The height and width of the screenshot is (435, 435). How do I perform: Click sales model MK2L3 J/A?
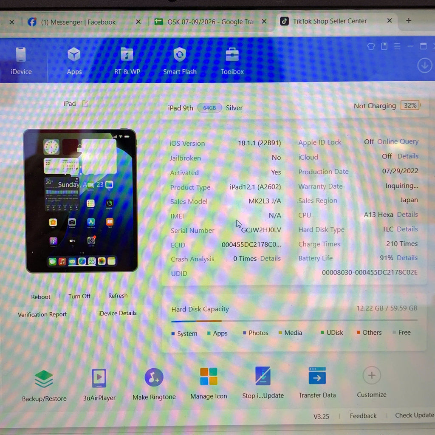[265, 201]
